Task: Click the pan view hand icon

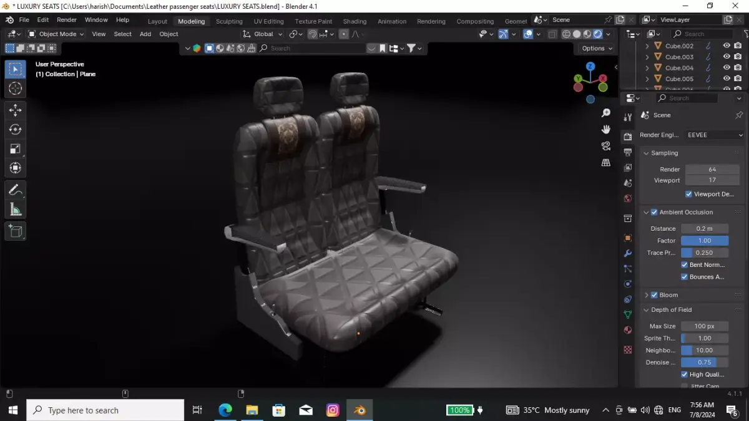Action: pos(605,129)
